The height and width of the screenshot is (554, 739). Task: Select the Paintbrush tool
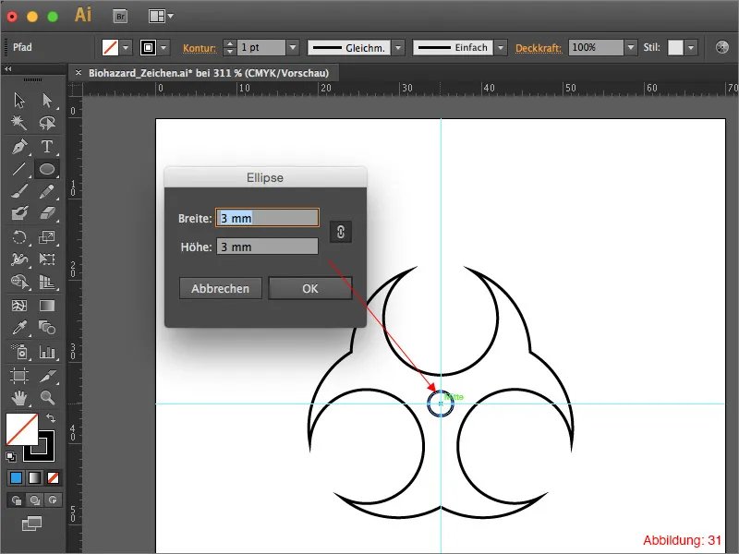click(x=19, y=191)
